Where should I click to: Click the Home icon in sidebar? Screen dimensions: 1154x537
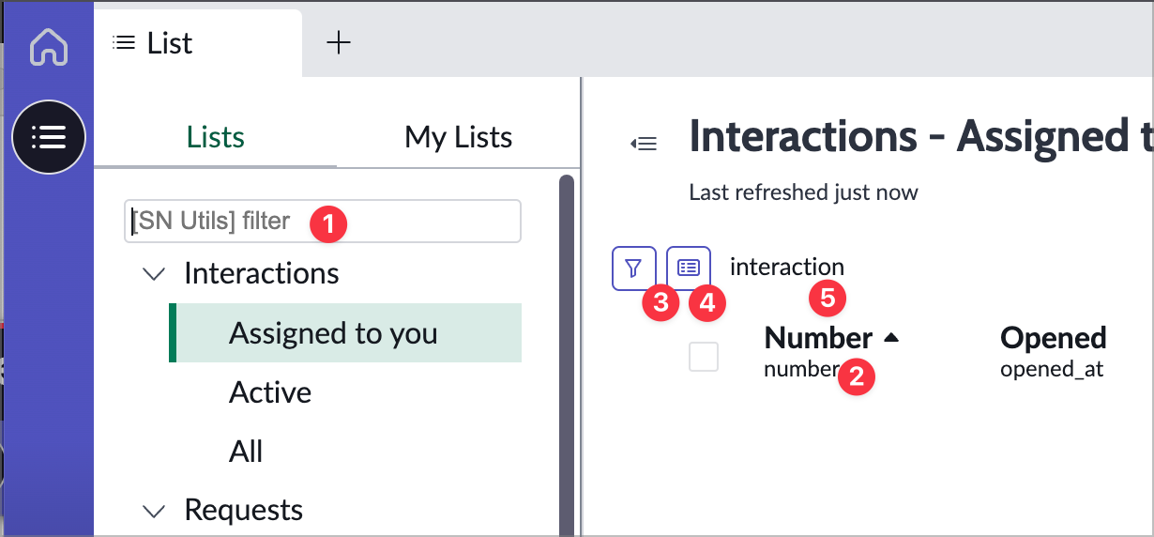[x=49, y=47]
